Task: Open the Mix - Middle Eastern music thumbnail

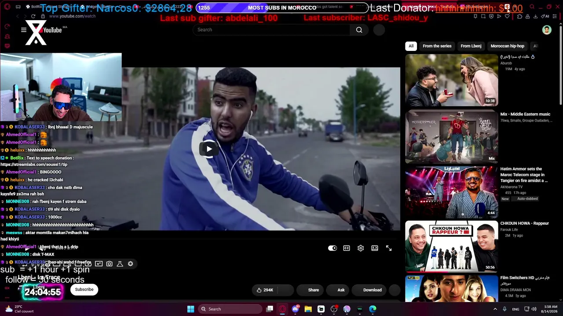Action: tap(452, 136)
